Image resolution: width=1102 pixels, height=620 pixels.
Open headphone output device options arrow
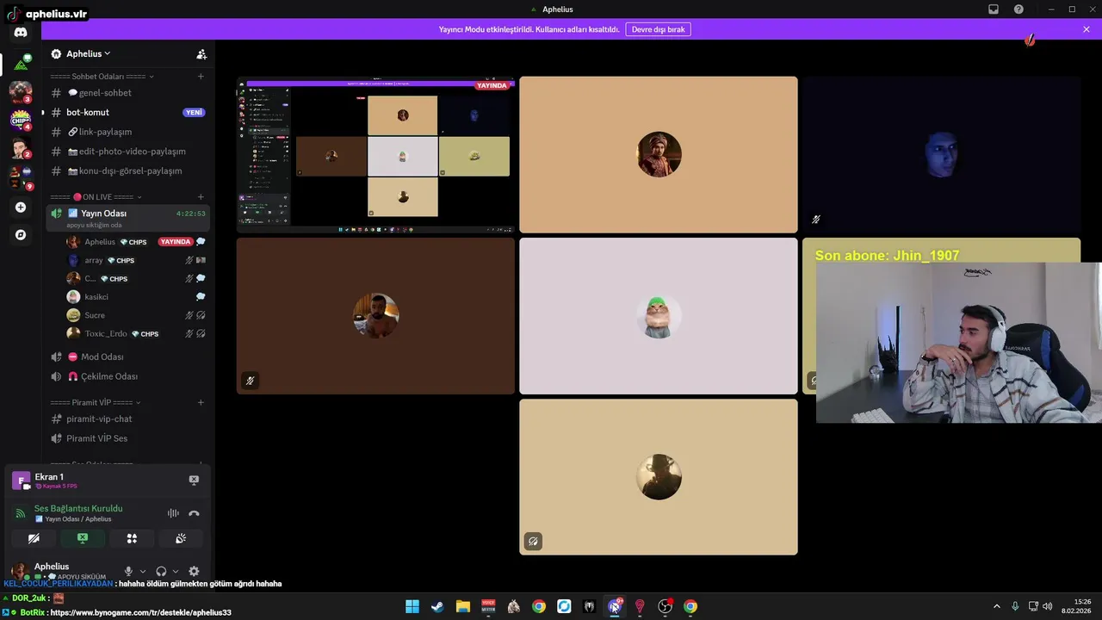[x=176, y=571]
